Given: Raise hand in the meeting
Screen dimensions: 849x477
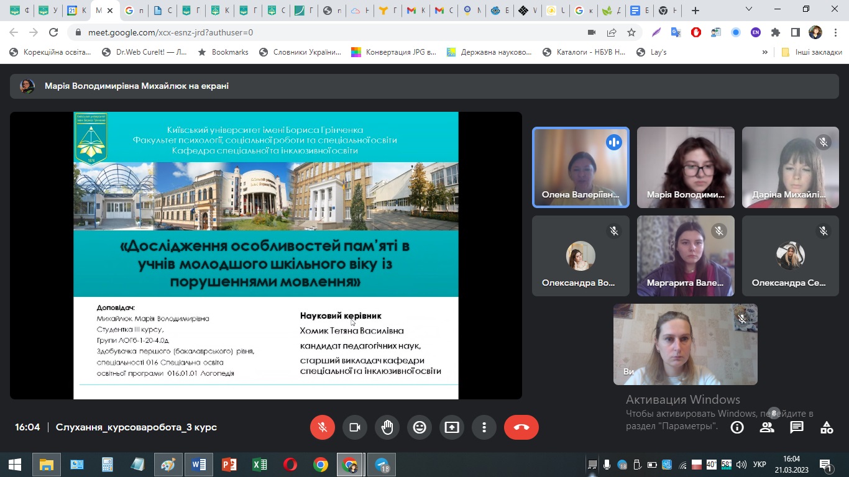Looking at the screenshot, I should [x=387, y=427].
